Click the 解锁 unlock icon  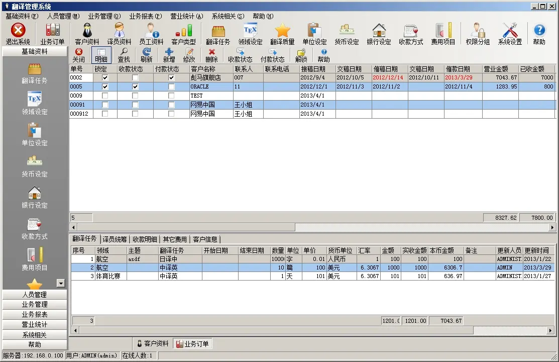pos(301,52)
